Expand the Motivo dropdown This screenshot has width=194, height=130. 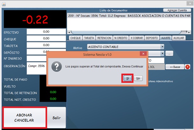click(162, 47)
